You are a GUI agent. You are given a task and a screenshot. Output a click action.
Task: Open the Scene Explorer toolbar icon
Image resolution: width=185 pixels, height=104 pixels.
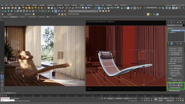pyautogui.click(x=166, y=8)
